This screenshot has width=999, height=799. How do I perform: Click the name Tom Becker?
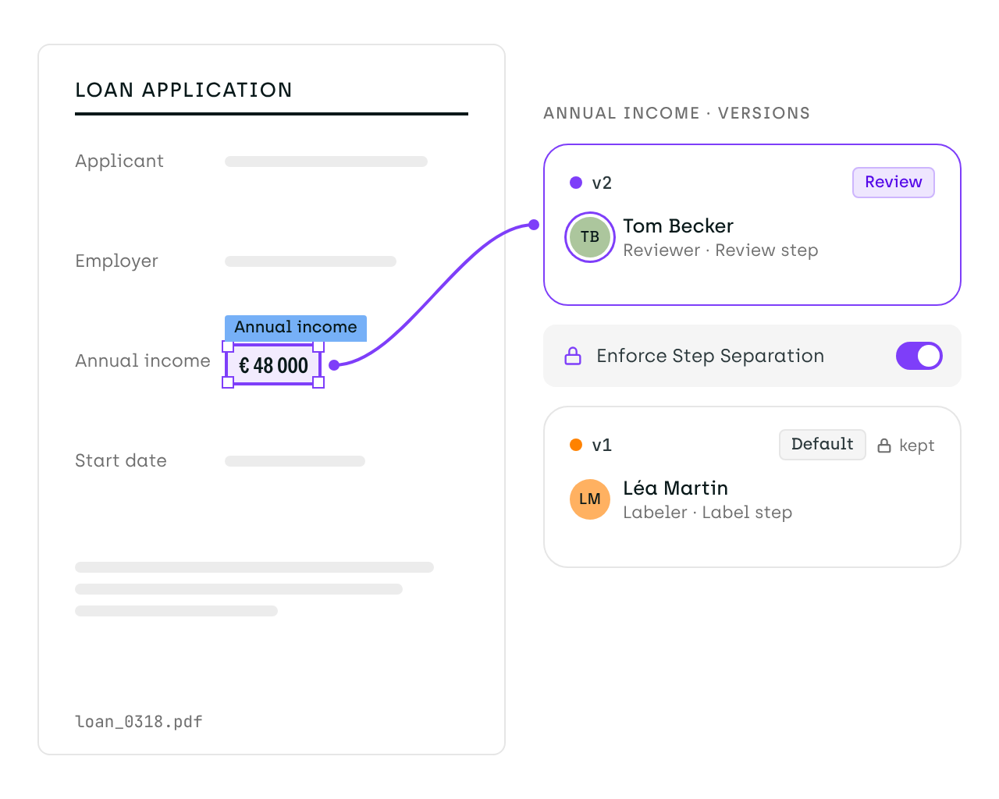678,226
